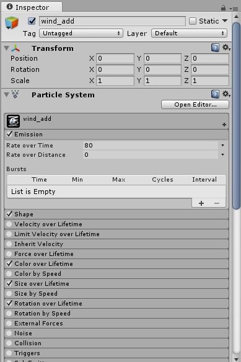
Task: Collapse the Transform component foldout
Action: 7,48
